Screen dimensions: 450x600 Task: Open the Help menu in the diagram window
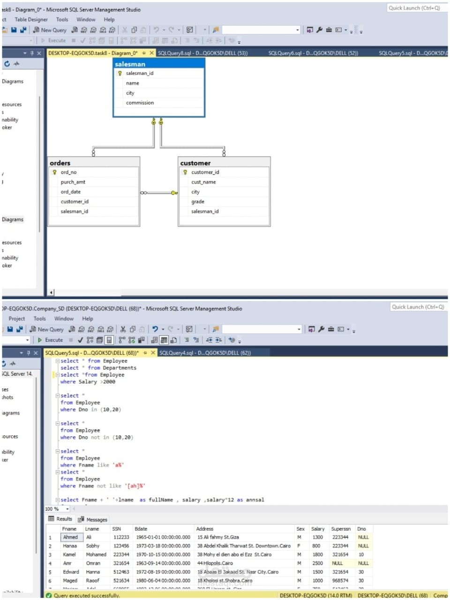click(109, 20)
